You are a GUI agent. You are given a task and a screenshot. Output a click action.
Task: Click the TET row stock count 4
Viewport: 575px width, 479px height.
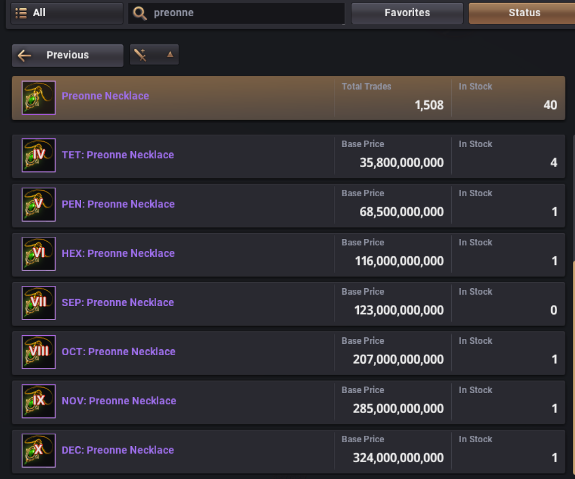(554, 163)
